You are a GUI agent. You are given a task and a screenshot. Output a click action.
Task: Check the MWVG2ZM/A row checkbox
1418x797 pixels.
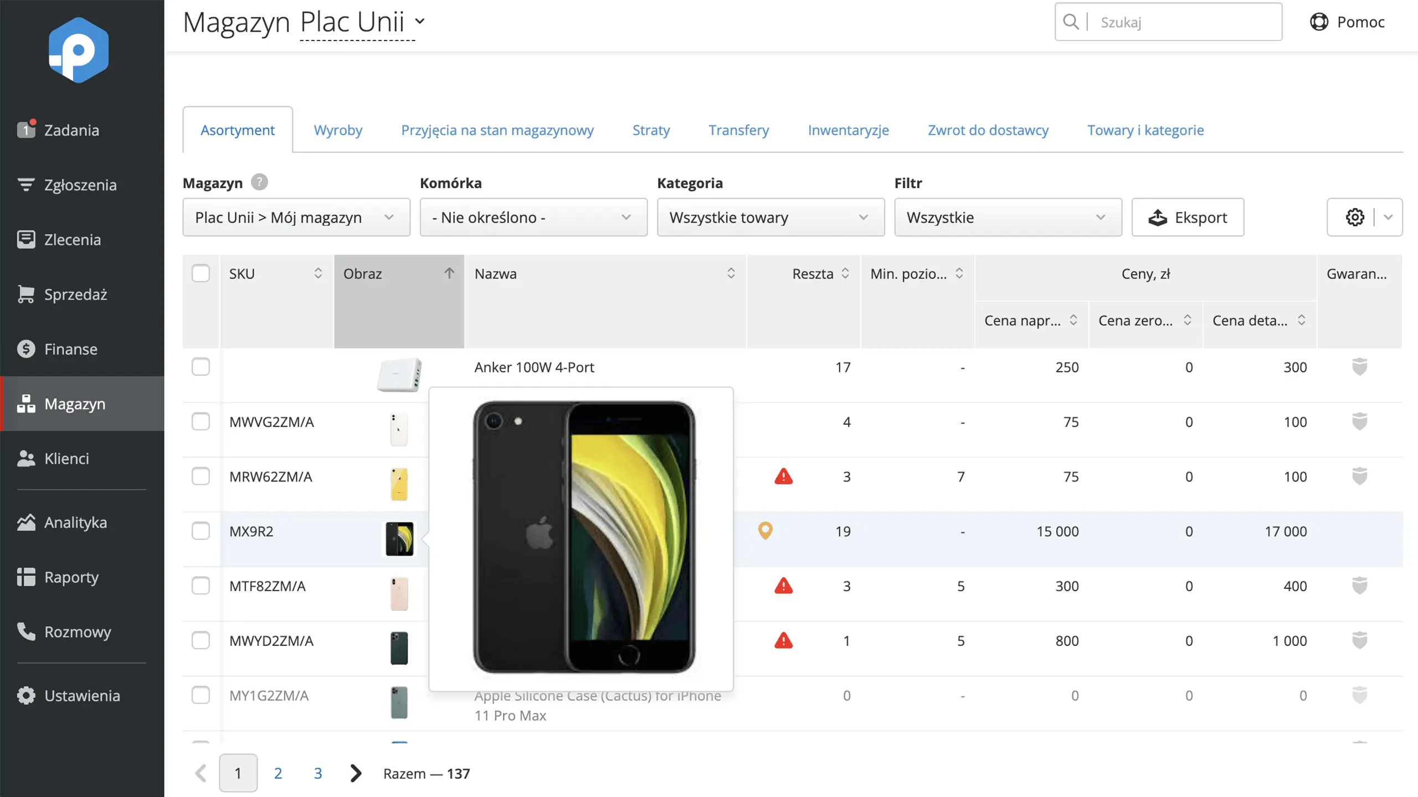[x=201, y=422]
